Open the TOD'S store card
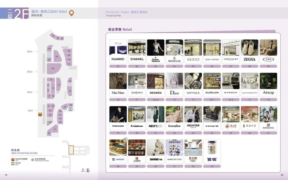Viewport: 288px width, 180px height. tap(268, 51)
